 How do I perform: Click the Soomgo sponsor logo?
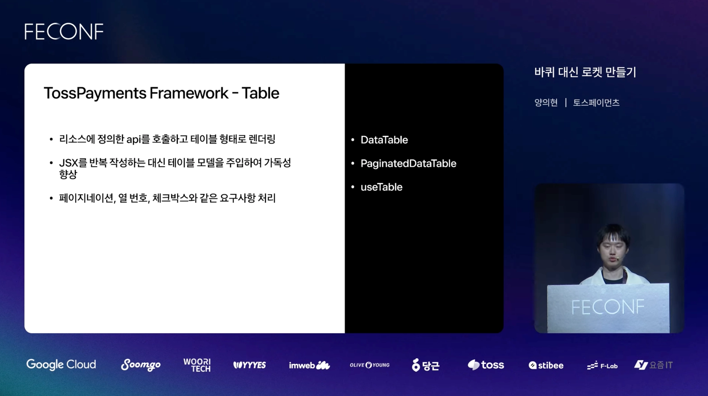(141, 365)
